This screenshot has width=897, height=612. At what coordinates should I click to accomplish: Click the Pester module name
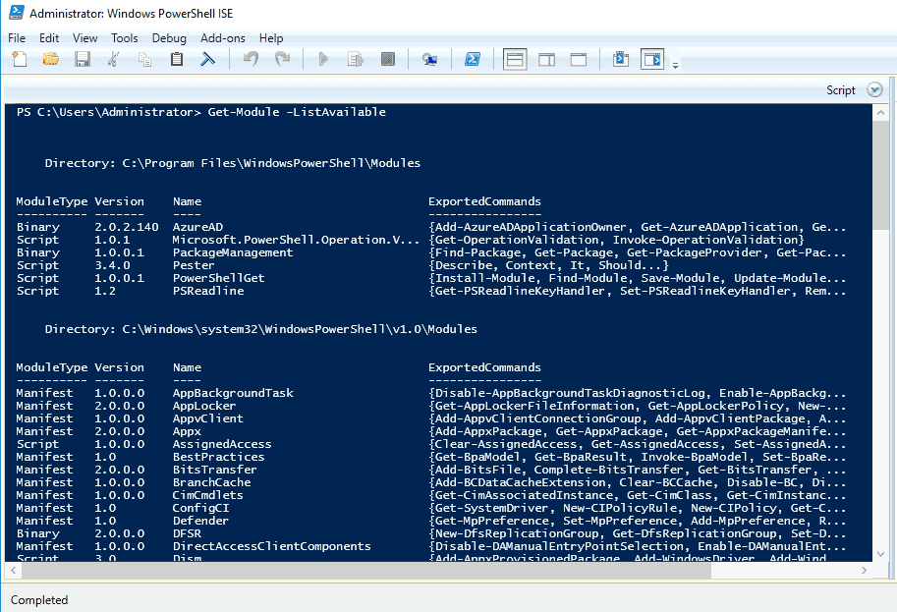point(194,265)
